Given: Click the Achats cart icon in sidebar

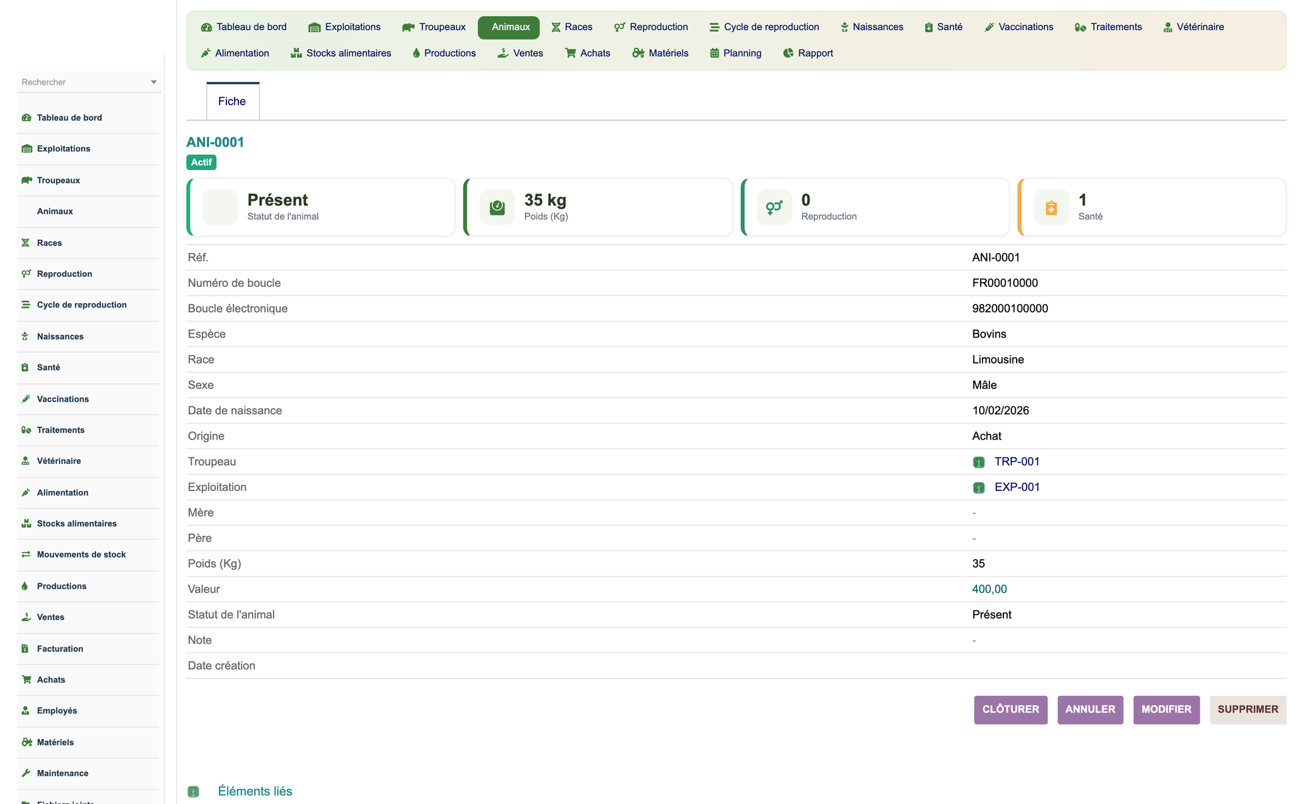Looking at the screenshot, I should (27, 679).
